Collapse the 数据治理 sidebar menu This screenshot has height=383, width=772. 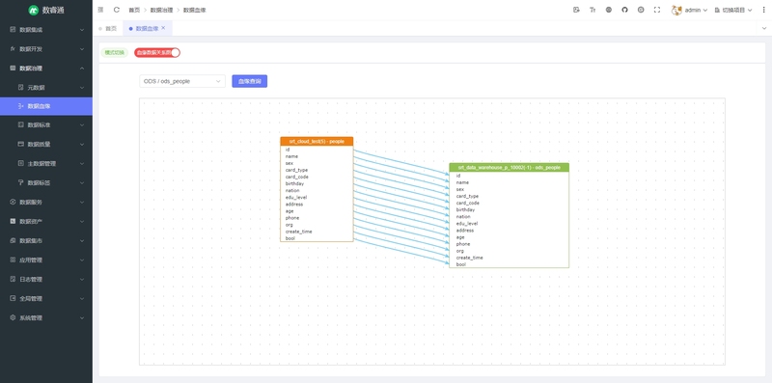(x=46, y=68)
